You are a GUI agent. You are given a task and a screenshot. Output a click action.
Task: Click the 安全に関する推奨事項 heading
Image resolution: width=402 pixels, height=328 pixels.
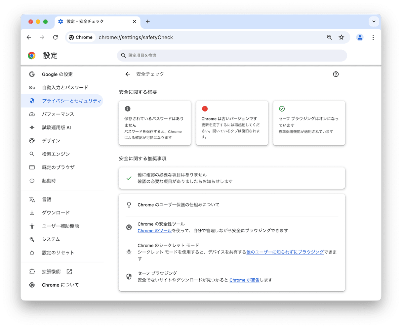pos(143,159)
